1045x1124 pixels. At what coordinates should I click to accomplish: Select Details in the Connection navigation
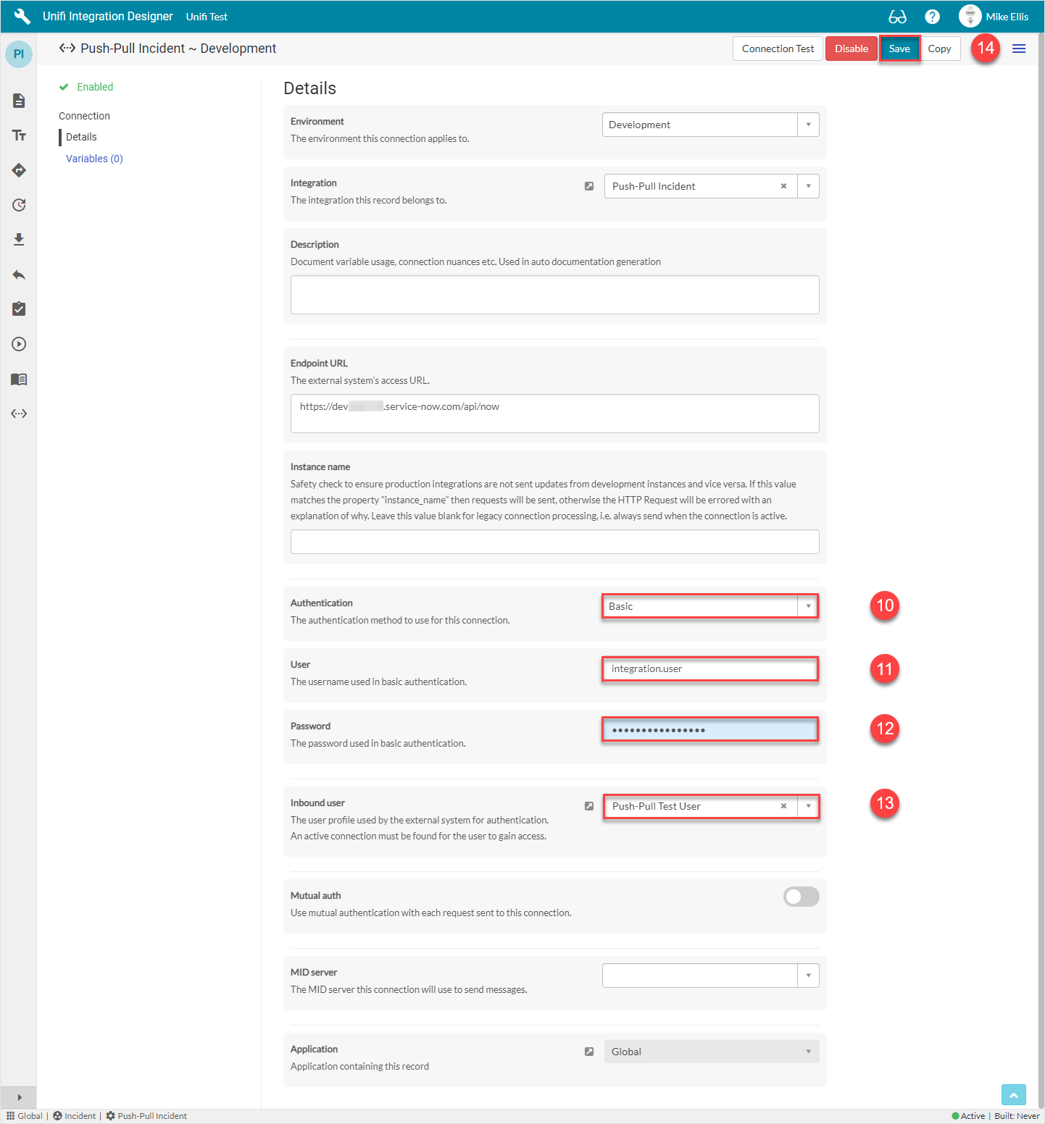click(x=81, y=137)
